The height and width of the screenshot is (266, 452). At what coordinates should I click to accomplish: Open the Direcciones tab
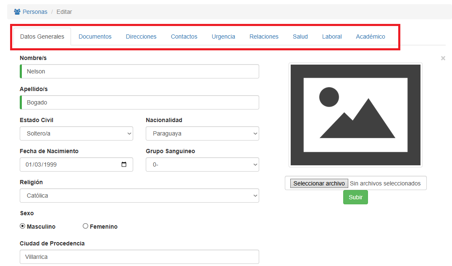[141, 37]
